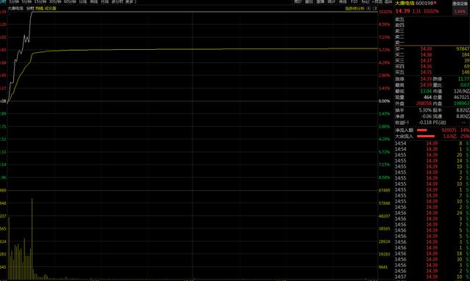This screenshot has width=470, height=281.
Task: Click the 量比 value 0.67
Action: click(x=465, y=85)
